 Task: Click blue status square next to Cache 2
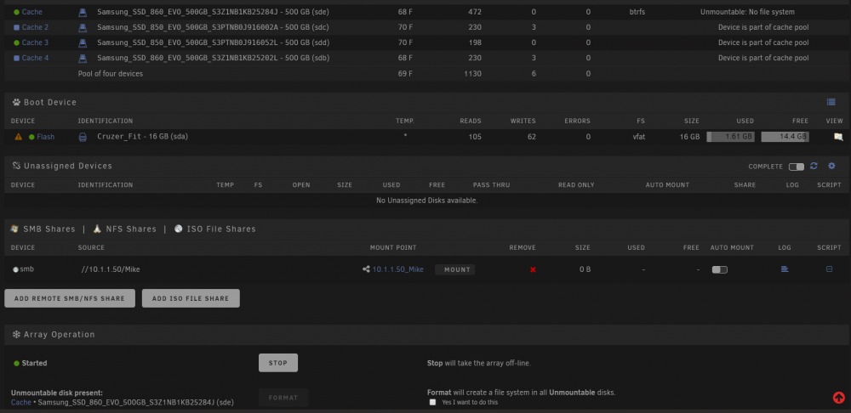pos(16,27)
